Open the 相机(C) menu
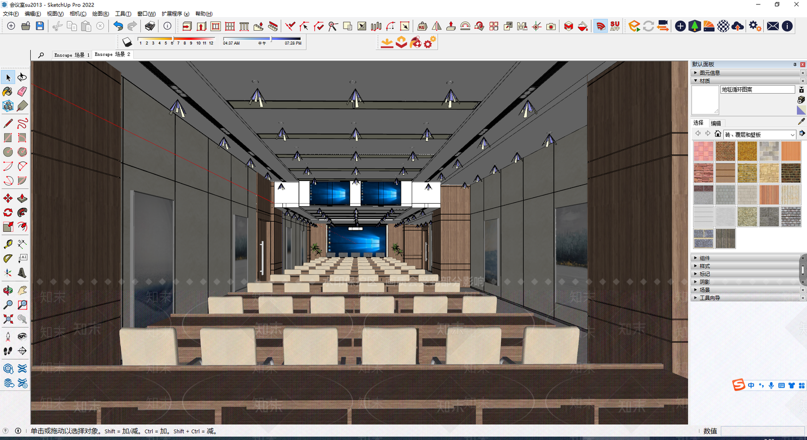Viewport: 807px width, 440px height. tap(78, 14)
